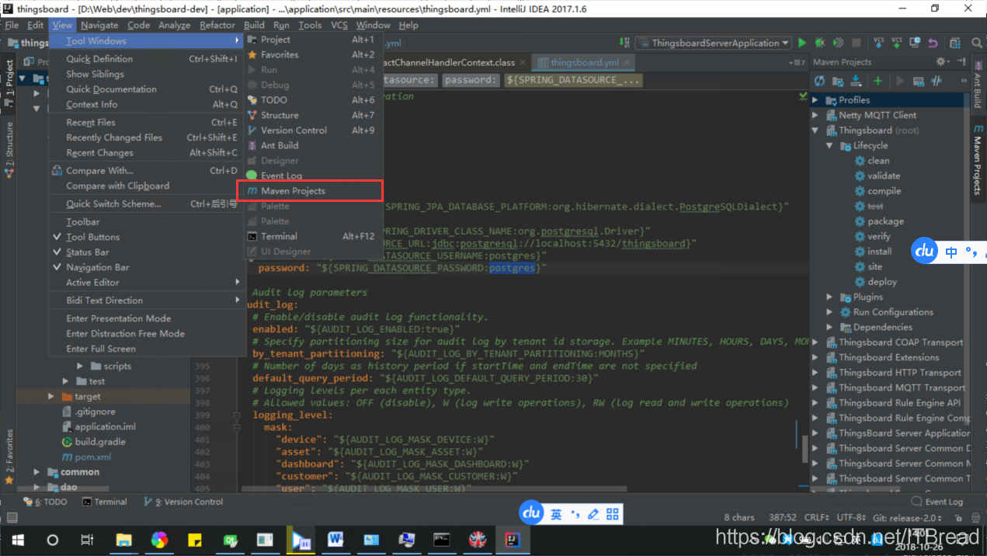The image size is (987, 556).
Task: Open the Event Log in status bar
Action: coord(938,502)
